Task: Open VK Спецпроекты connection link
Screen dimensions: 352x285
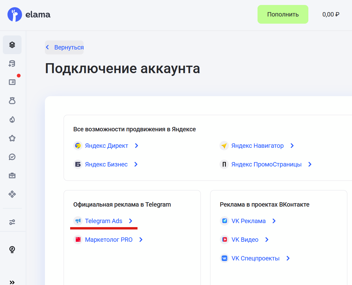Action: 255,258
